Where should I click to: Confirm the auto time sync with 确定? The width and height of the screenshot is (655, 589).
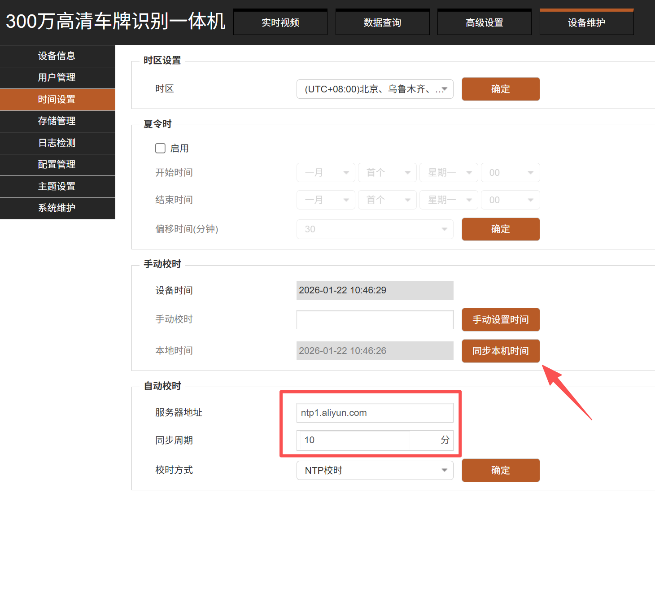(x=500, y=470)
